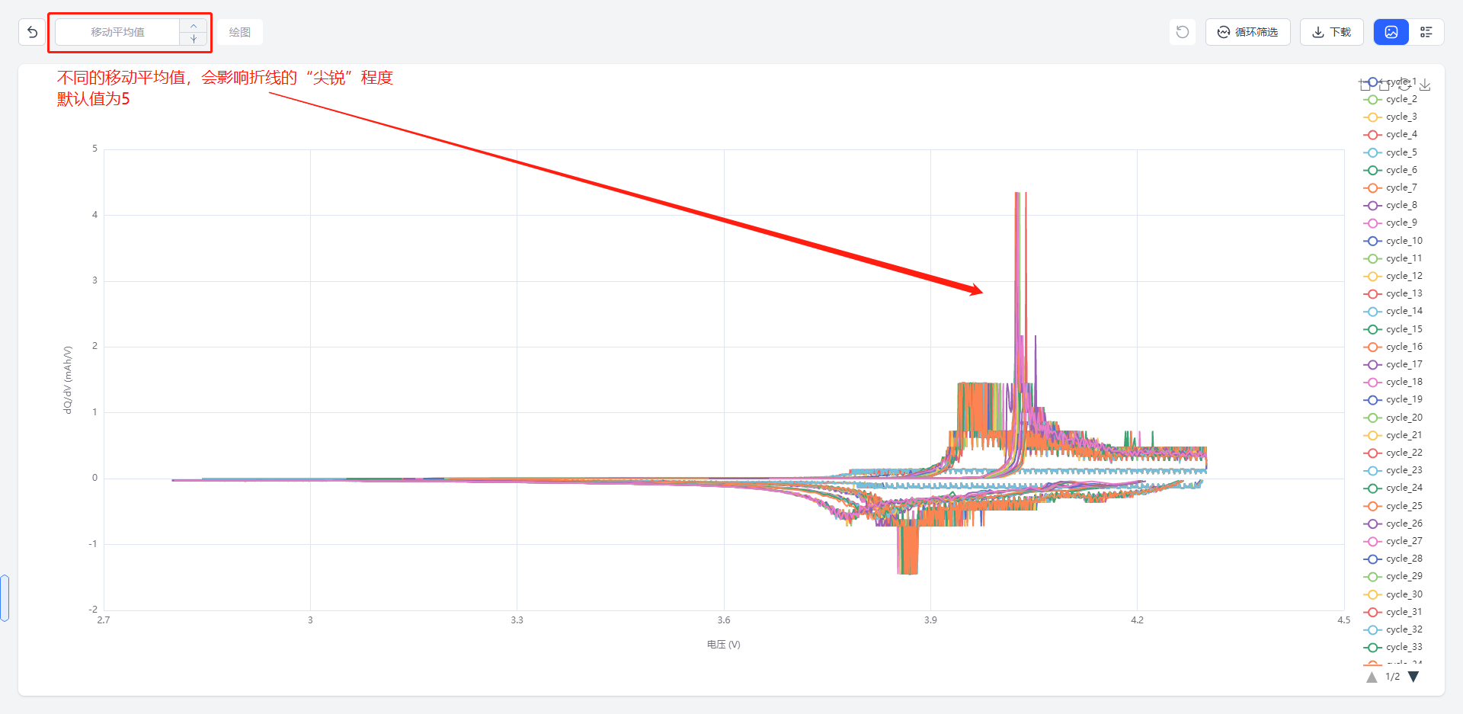Go to next legend page
Screen dimensions: 1463x714
click(x=1413, y=677)
